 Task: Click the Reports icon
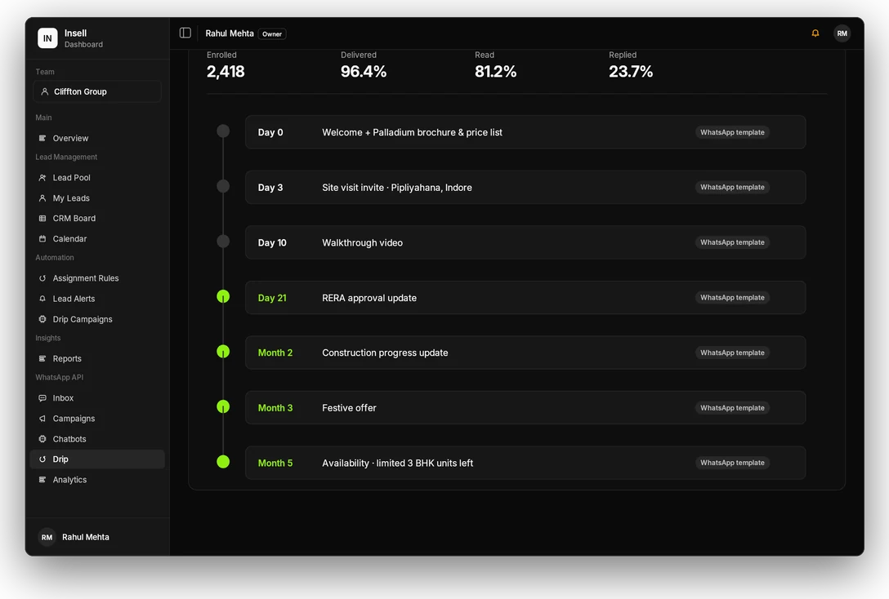tap(42, 359)
